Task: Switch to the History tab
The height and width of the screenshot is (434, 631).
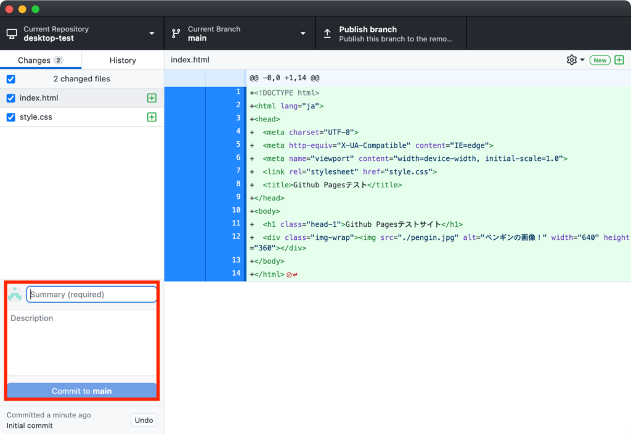Action: (123, 60)
